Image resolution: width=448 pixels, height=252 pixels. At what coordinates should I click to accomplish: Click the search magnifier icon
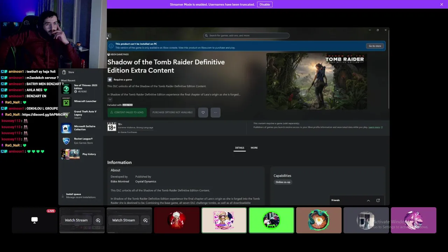206,35
